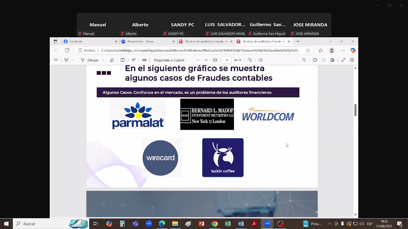Open PDF viewer settings gear
Viewport: 408px width, 229px height.
(352, 60)
